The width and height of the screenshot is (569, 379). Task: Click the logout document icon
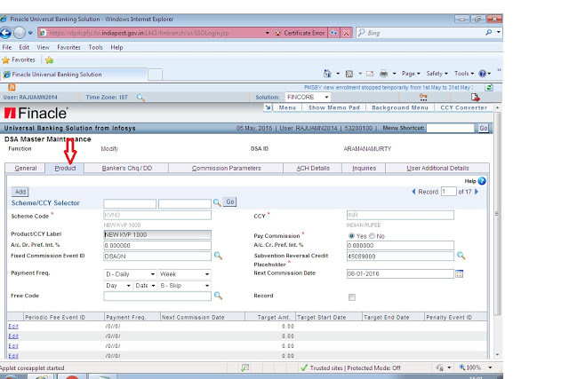click(475, 97)
